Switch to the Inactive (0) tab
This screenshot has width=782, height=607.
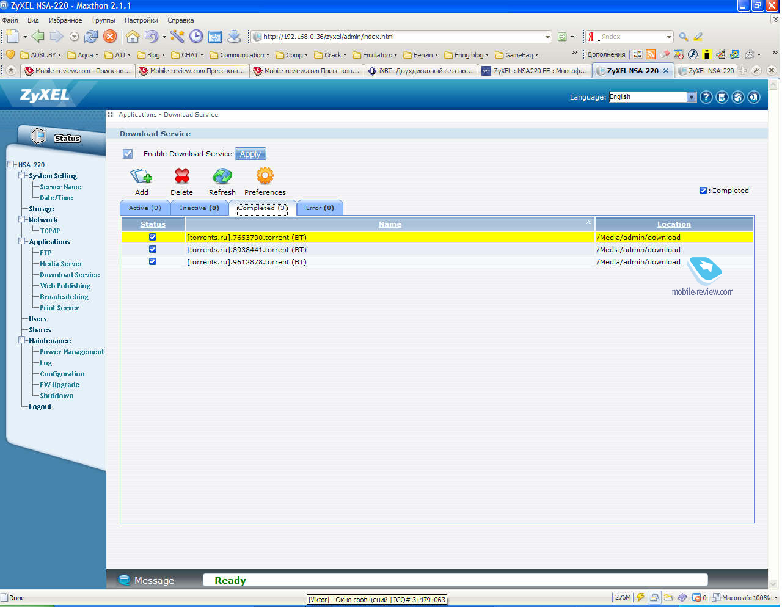[x=199, y=208]
